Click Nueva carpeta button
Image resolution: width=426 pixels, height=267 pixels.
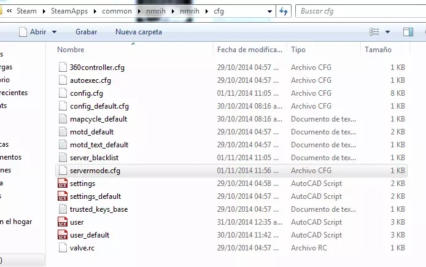coord(139,32)
